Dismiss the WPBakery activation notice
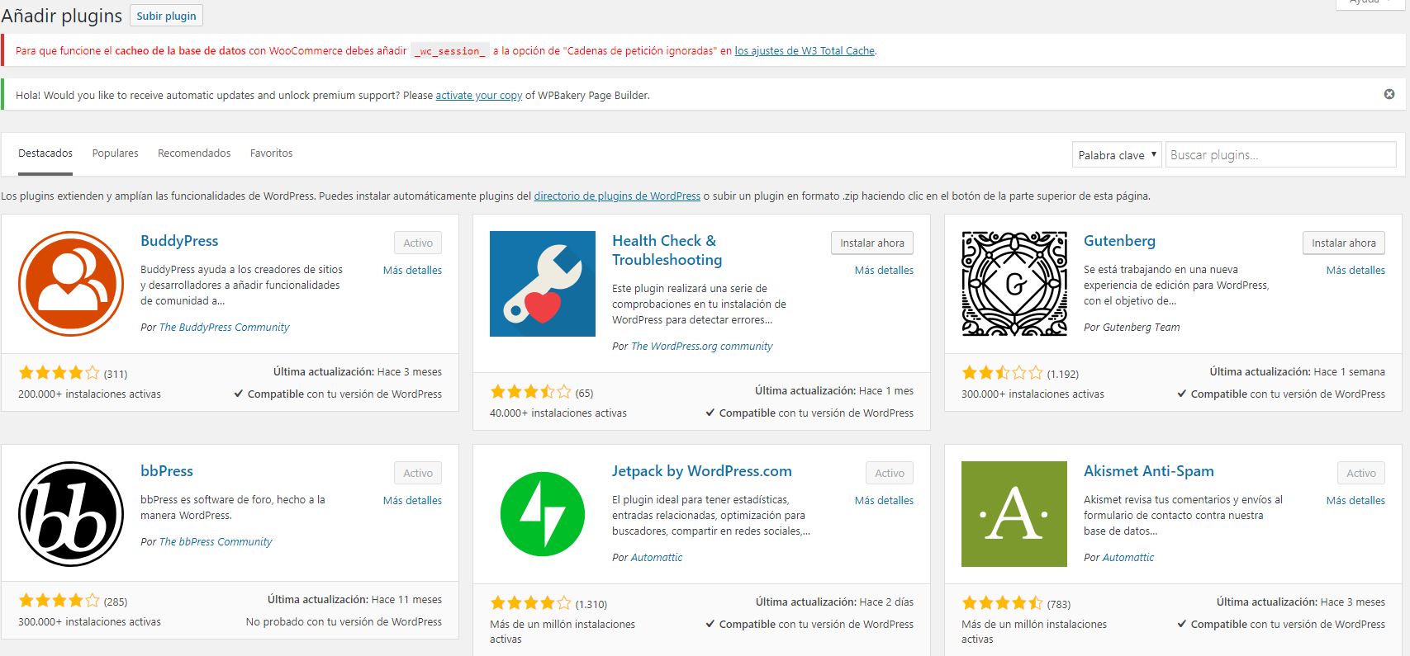1410x656 pixels. [1389, 95]
